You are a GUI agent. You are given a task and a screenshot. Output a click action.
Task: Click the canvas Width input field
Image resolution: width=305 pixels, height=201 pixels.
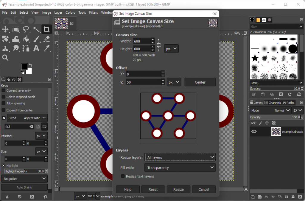click(x=142, y=41)
